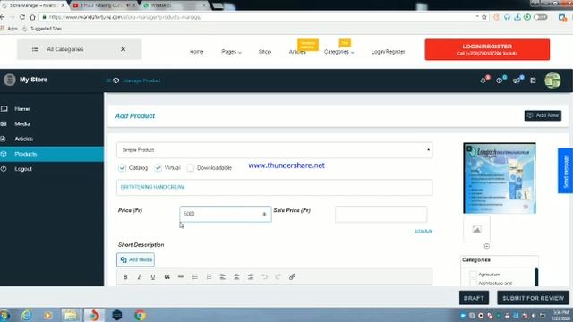Click the product featured image thumbnail

pyautogui.click(x=500, y=178)
